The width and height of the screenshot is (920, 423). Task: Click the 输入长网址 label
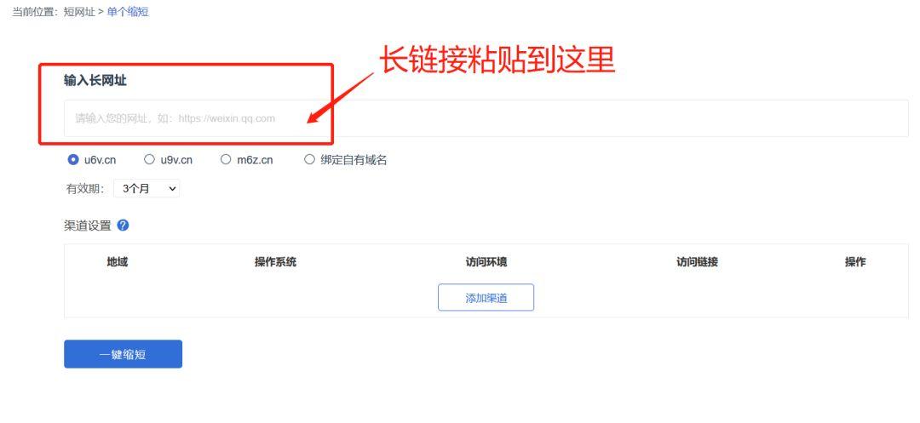pos(95,81)
